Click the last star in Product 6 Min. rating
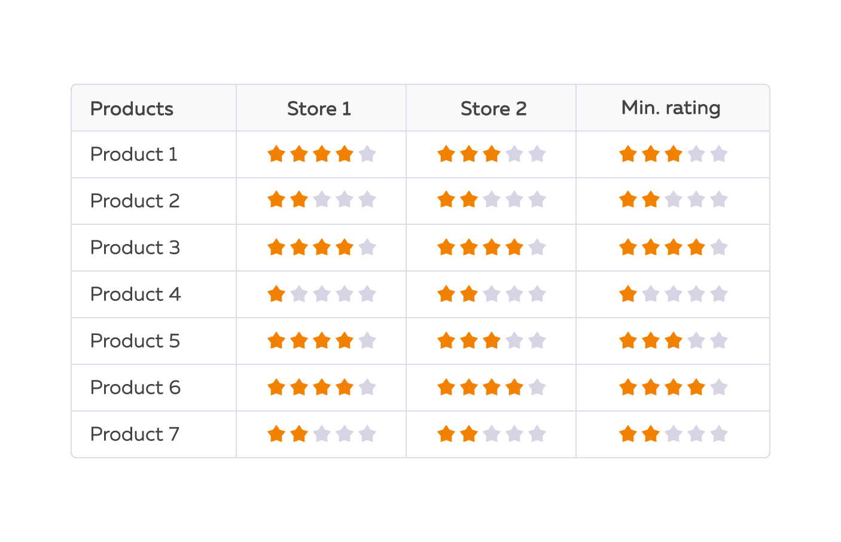This screenshot has width=841, height=542. point(719,388)
